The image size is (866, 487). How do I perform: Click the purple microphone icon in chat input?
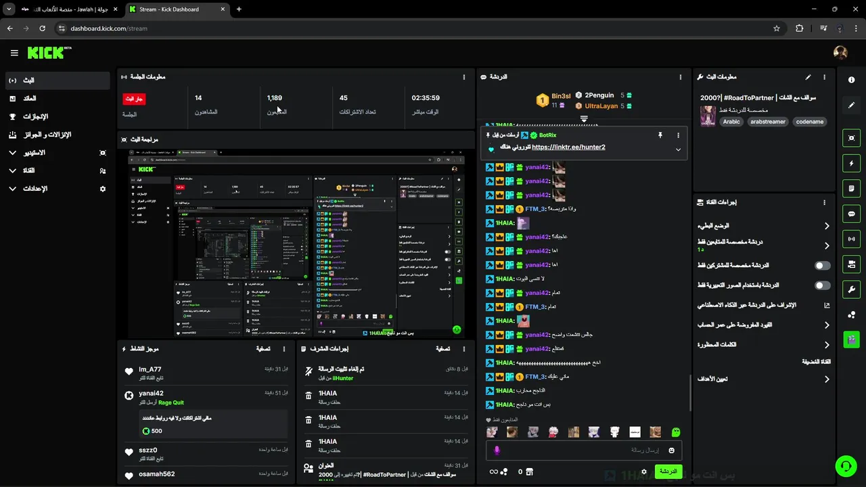[x=497, y=450]
